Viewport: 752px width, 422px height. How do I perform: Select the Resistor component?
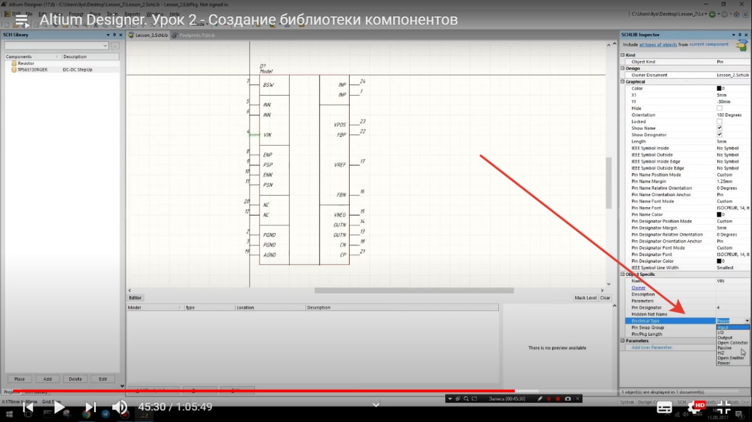tap(26, 63)
